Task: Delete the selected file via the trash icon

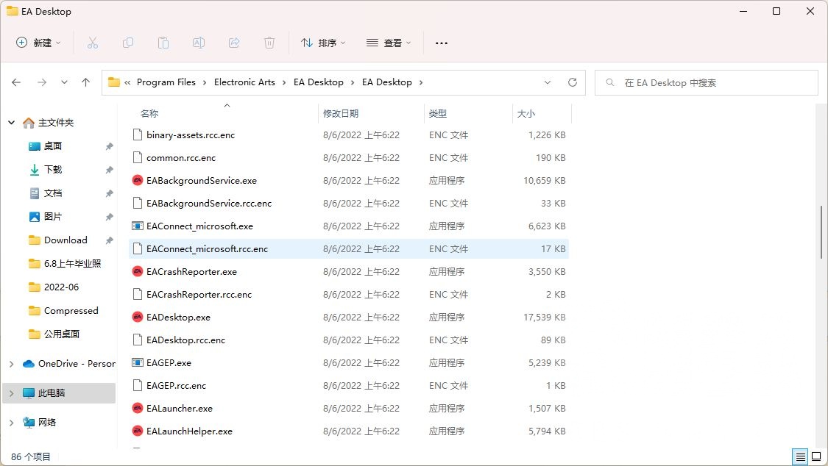Action: (269, 43)
